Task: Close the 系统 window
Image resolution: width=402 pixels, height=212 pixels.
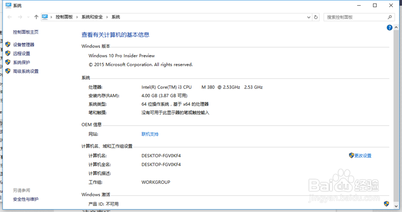Action: click(391, 5)
